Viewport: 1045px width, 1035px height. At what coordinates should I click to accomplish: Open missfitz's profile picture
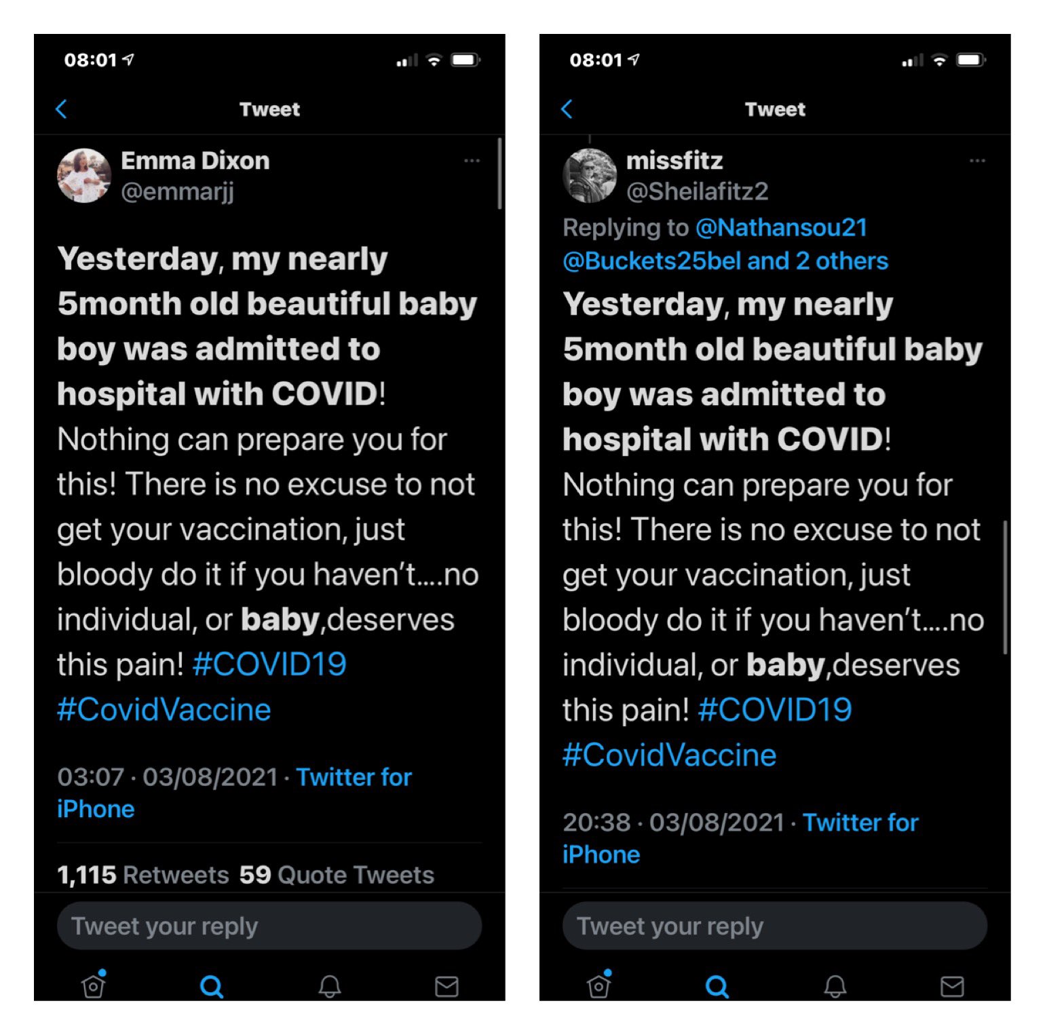click(x=590, y=176)
